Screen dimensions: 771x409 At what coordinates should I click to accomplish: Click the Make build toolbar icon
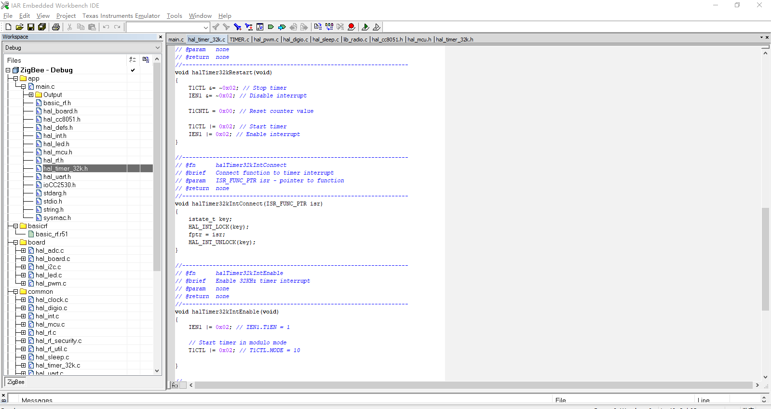(329, 27)
